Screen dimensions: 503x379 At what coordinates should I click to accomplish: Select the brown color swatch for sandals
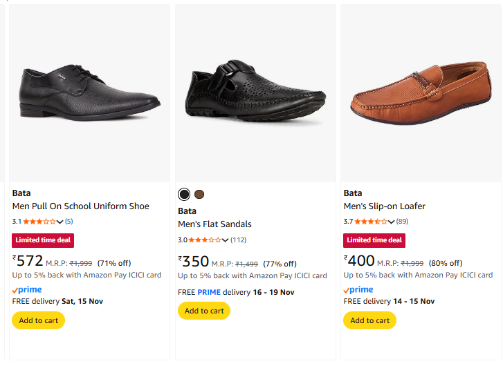pyautogui.click(x=199, y=194)
